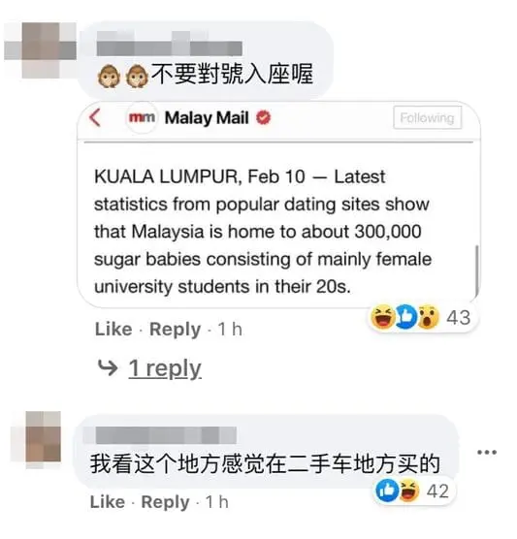Click the laughing reaction on first comment
The width and height of the screenshot is (517, 539).
(x=382, y=317)
